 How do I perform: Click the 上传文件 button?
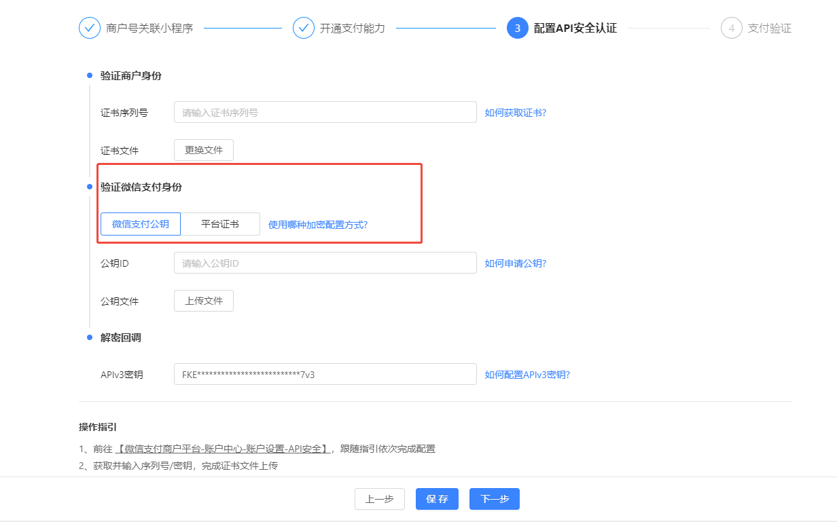tap(204, 301)
